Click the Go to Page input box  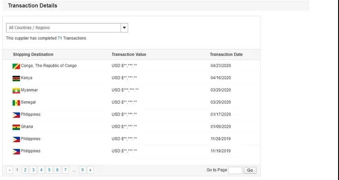(x=235, y=170)
